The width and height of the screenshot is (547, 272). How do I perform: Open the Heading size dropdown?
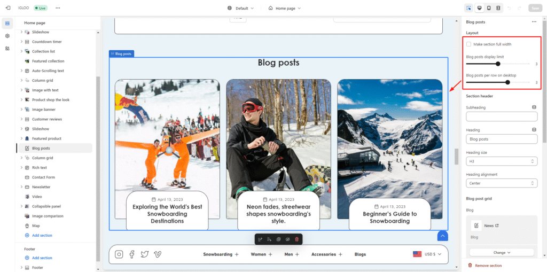(x=501, y=161)
